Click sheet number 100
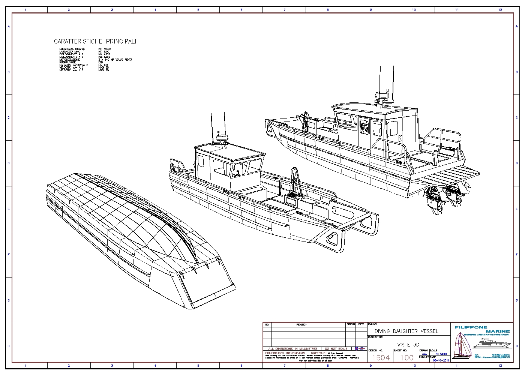Image resolution: width=525 pixels, height=375 pixels. (406, 357)
